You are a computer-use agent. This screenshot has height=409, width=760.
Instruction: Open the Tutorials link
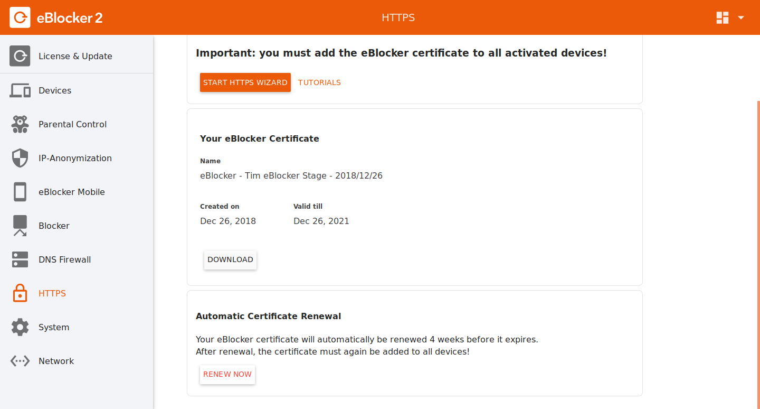pyautogui.click(x=319, y=82)
